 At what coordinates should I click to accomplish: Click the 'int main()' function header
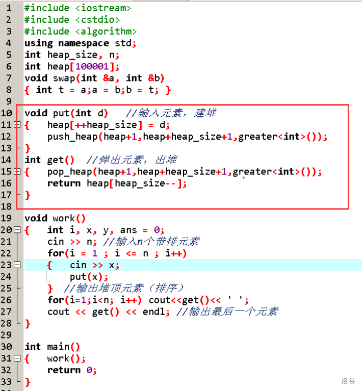tap(52, 347)
